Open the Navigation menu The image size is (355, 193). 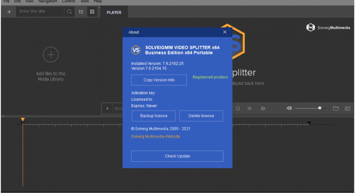[47, 1]
